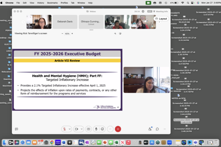Open Chrome menu in menu bar
Viewport: 221px width, 147px height.
[9, 3]
